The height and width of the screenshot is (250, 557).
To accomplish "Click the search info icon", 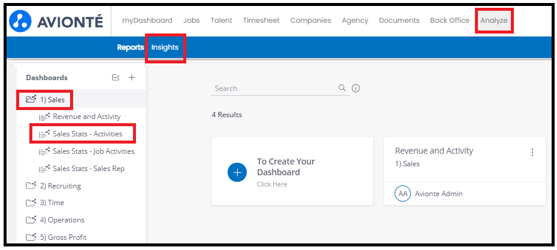I will [356, 89].
